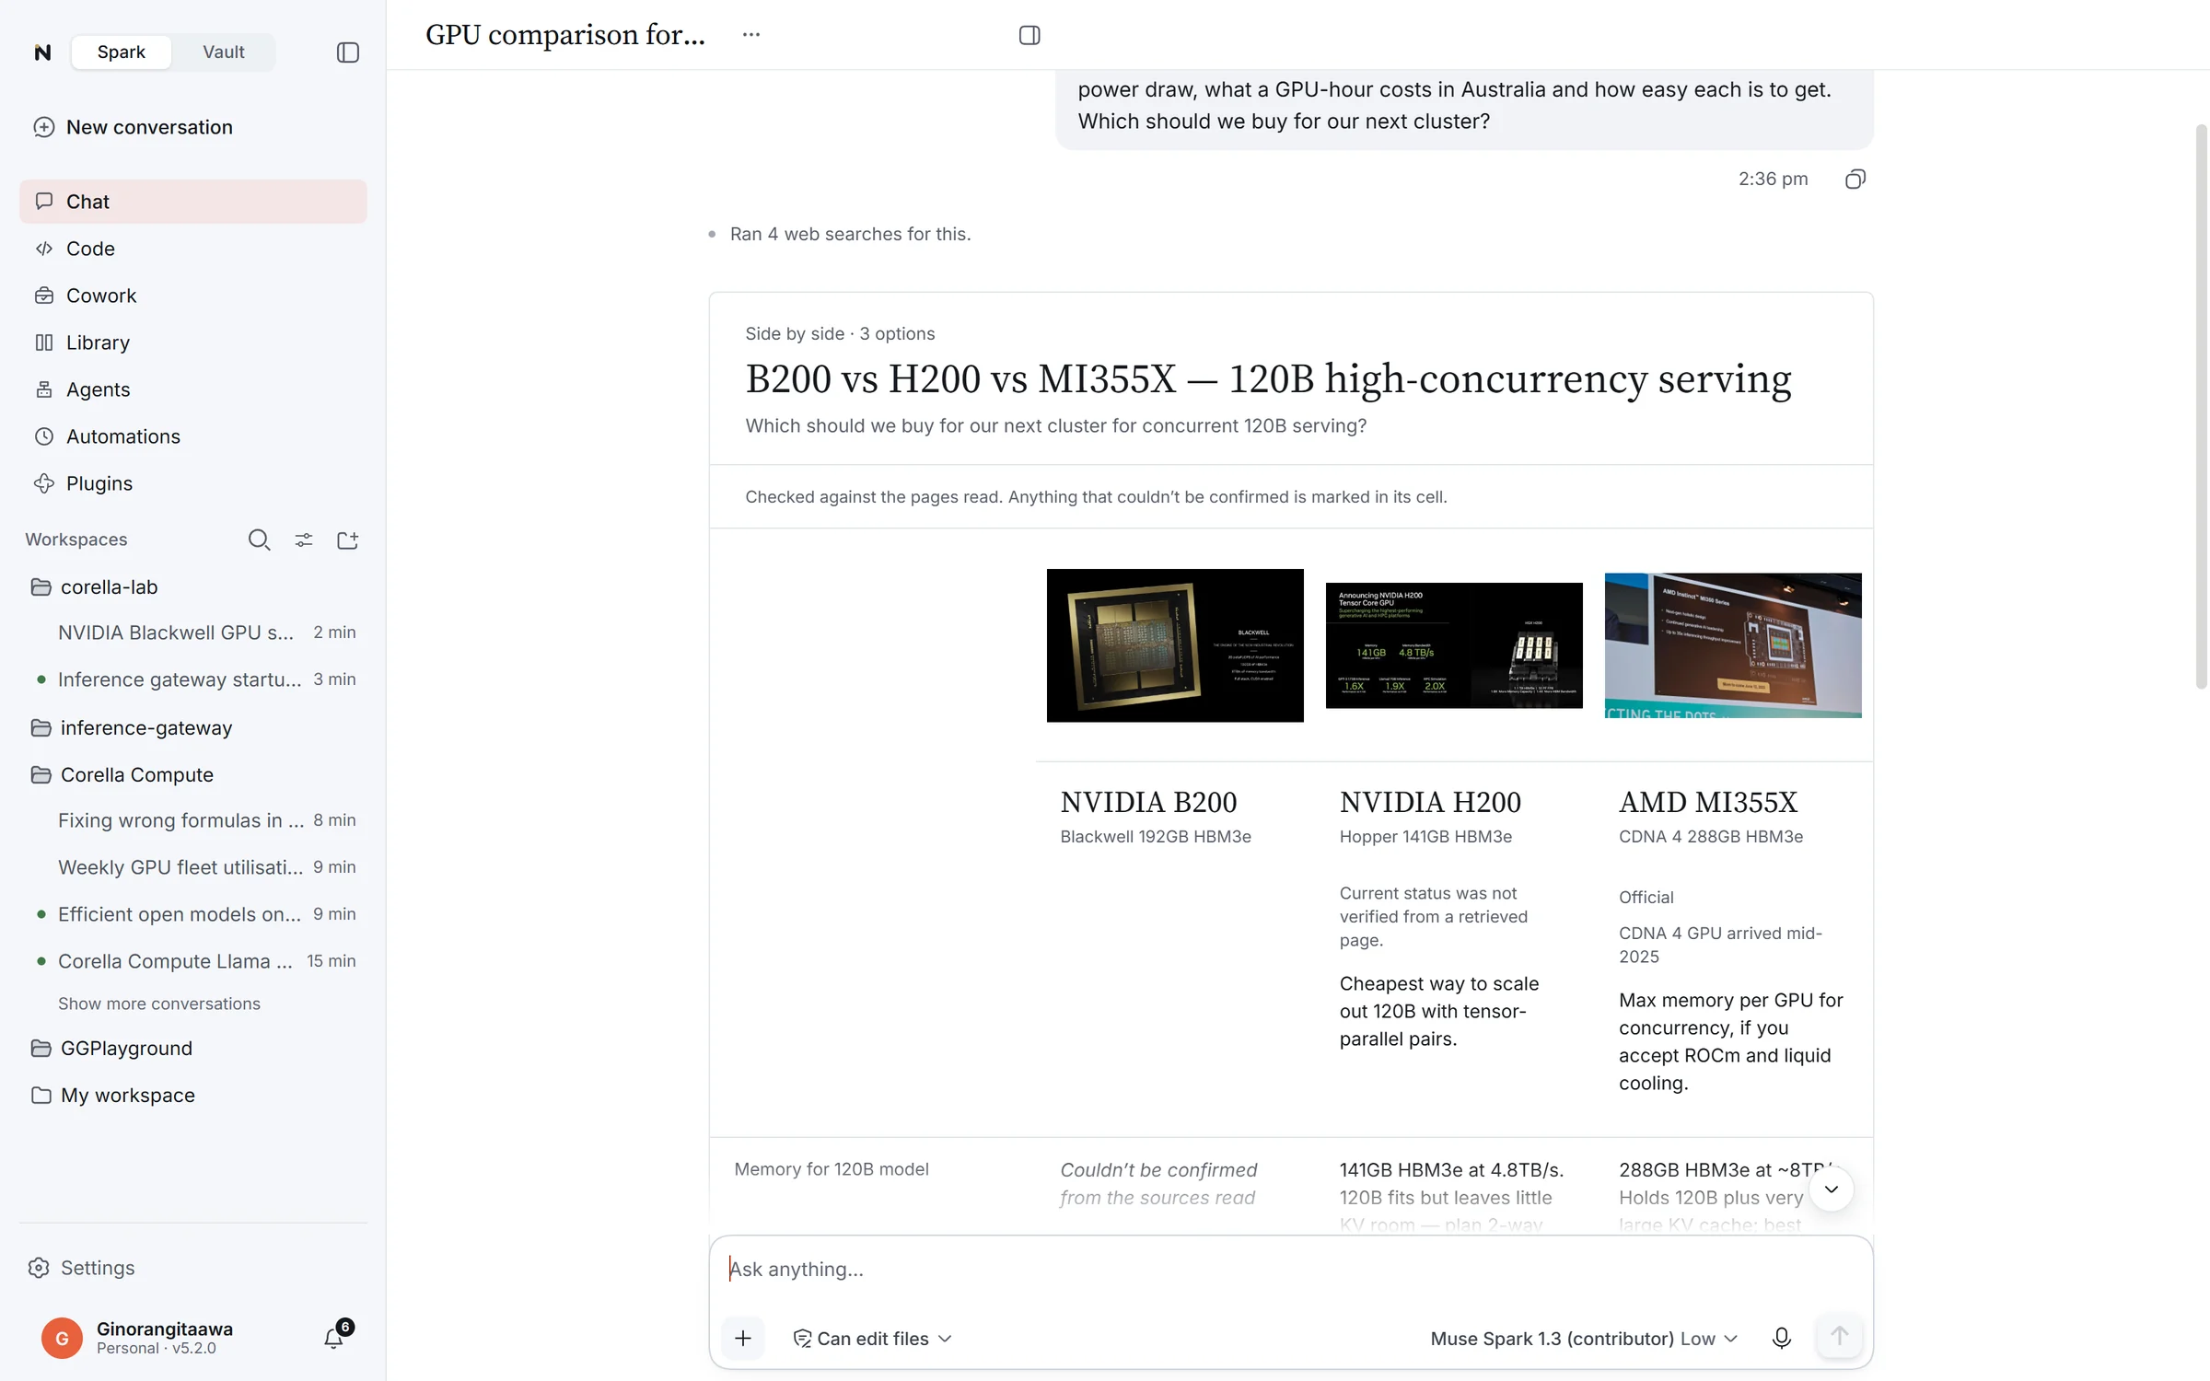Viewport: 2210px width, 1381px height.
Task: Open the Cowork section
Action: point(193,296)
